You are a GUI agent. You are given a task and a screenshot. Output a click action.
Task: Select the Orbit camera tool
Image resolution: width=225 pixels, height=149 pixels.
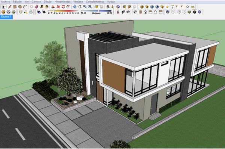75,7
